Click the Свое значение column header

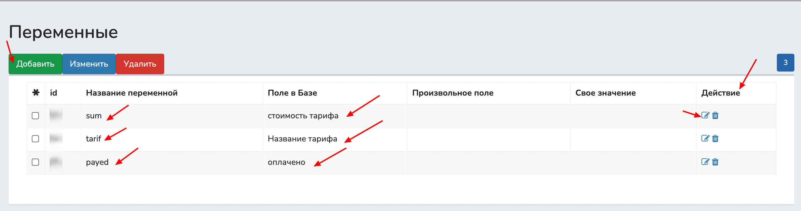(x=605, y=93)
